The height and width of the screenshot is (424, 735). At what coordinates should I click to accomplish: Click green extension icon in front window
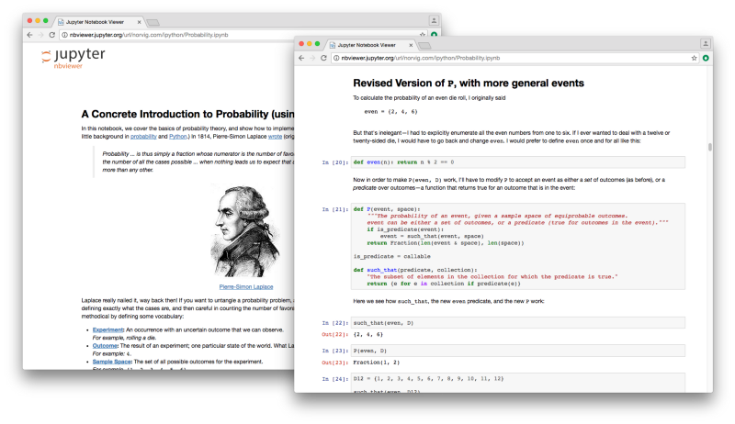pos(706,58)
